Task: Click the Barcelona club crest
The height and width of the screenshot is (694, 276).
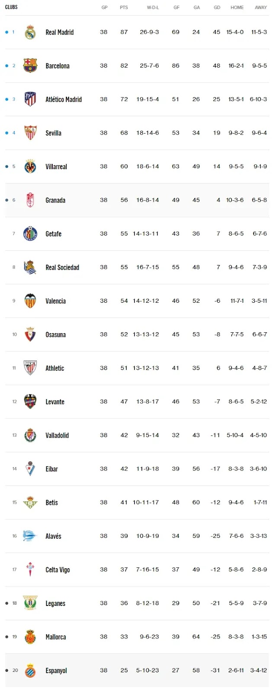Action: click(30, 65)
